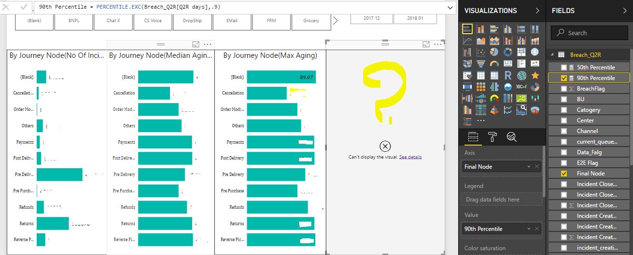The height and width of the screenshot is (255, 633).
Task: Select the BNPL slicer button
Action: [73, 21]
